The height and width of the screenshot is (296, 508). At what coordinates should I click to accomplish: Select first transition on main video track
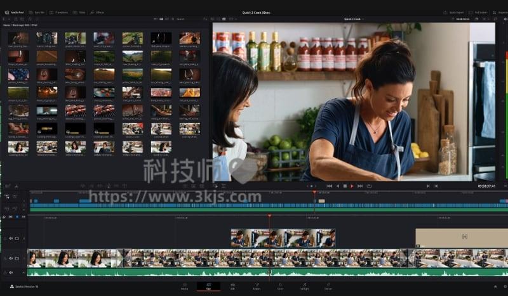coord(124,258)
